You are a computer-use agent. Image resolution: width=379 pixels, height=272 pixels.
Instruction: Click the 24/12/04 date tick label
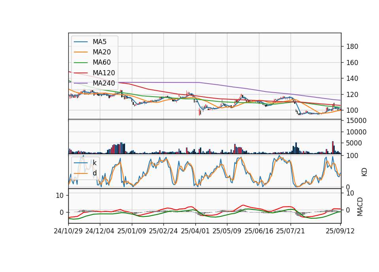[x=100, y=231]
